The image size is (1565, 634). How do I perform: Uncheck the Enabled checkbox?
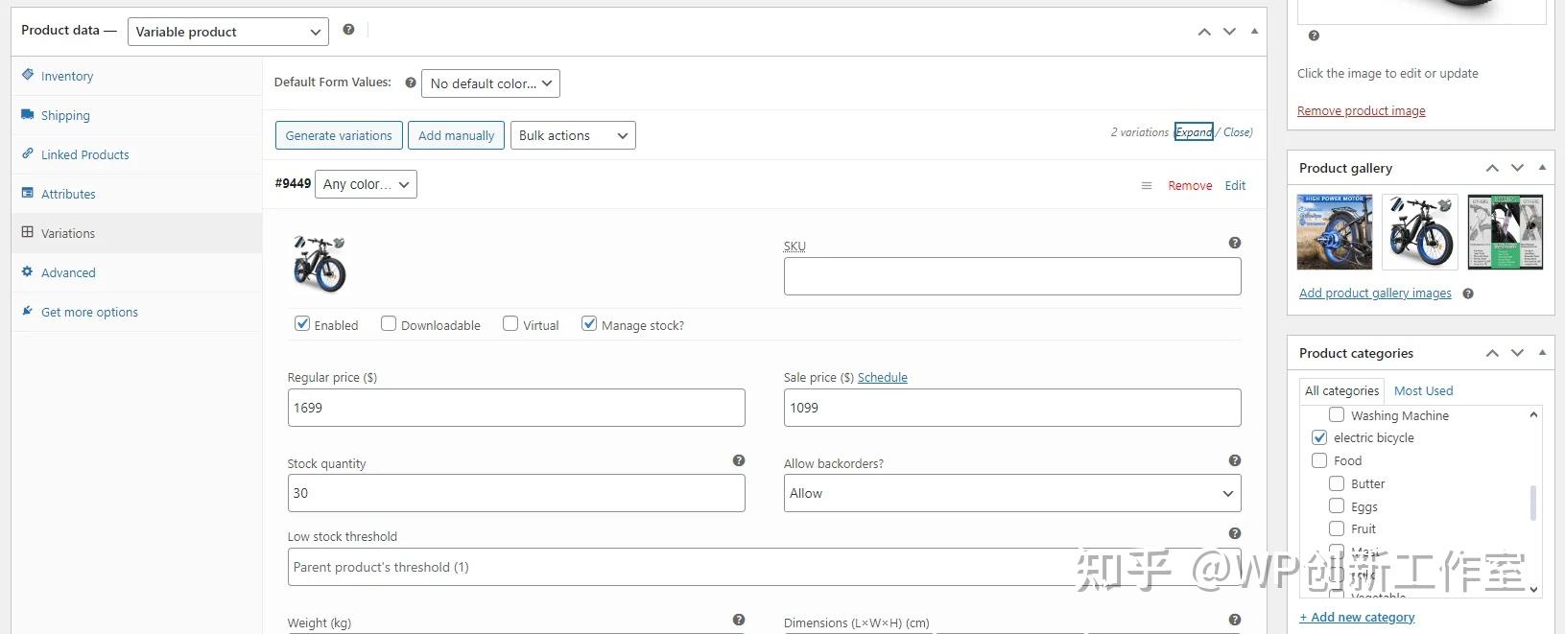[x=302, y=324]
